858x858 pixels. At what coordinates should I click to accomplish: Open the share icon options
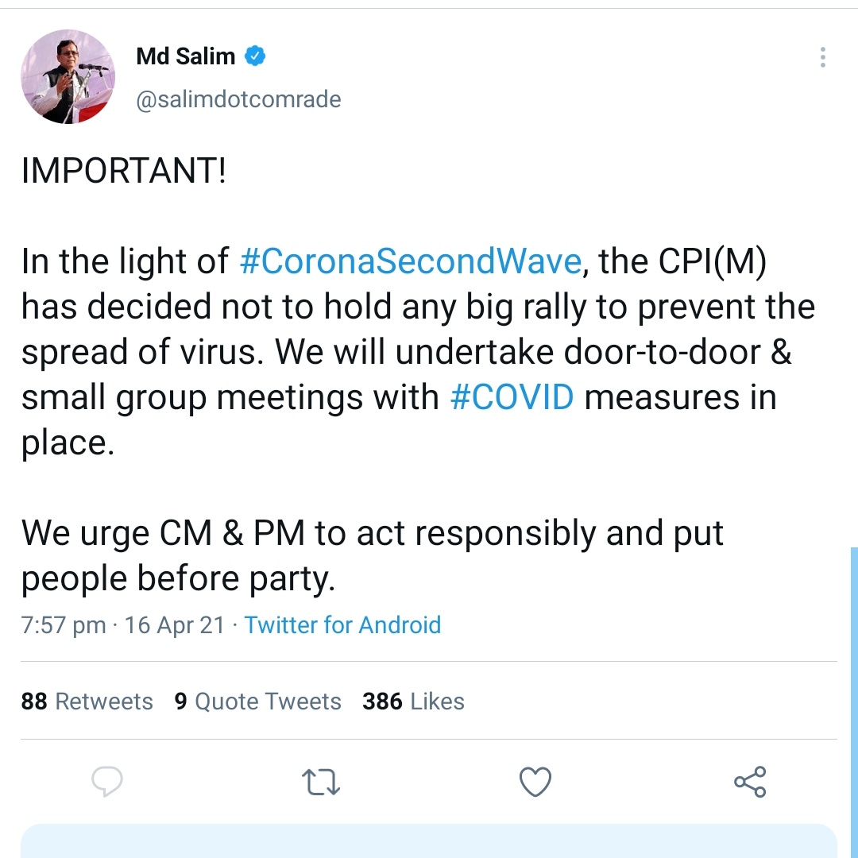click(x=750, y=782)
